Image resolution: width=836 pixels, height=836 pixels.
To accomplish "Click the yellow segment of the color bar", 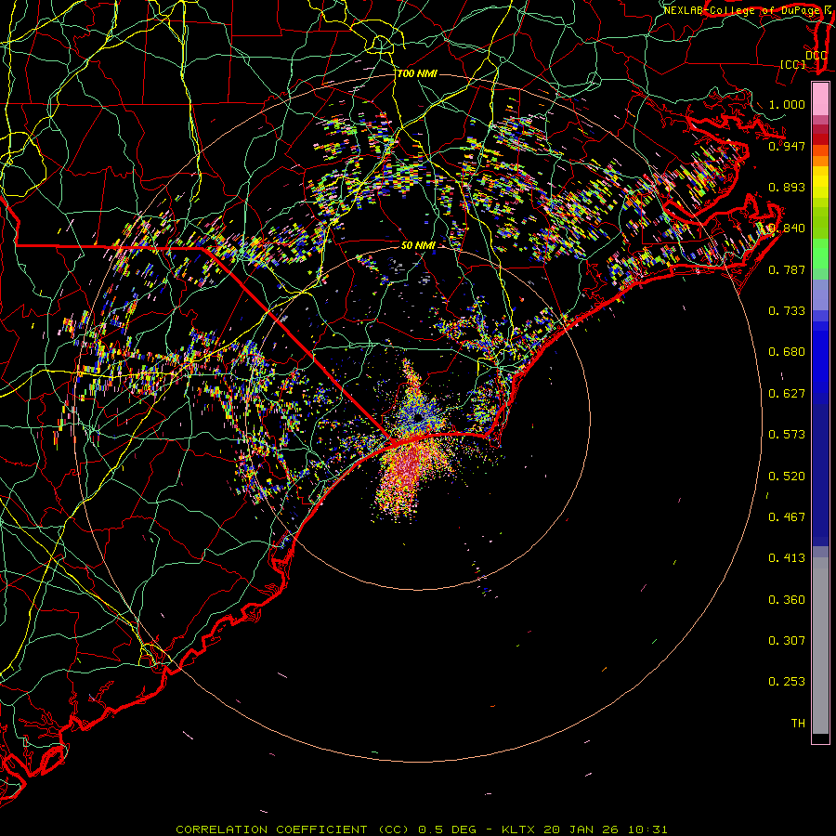I will click(x=820, y=182).
